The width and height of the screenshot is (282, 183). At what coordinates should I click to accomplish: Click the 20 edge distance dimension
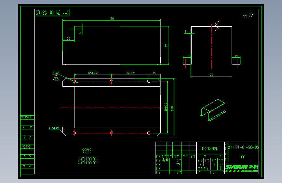tap(155, 73)
